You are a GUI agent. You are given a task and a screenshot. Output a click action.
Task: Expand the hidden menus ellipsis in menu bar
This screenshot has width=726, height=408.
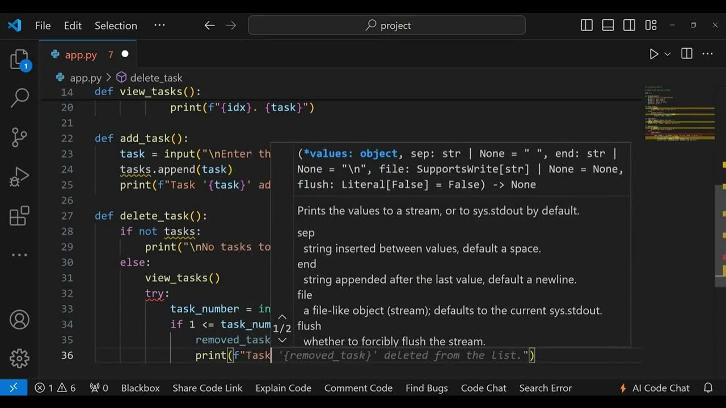click(159, 25)
